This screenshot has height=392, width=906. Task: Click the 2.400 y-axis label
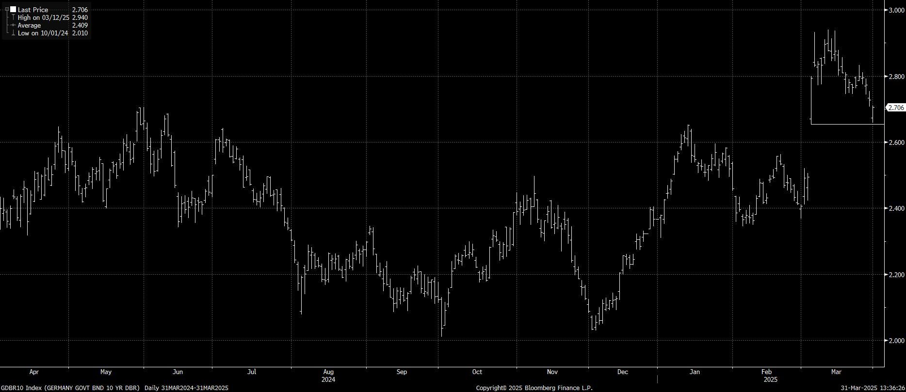[896, 208]
